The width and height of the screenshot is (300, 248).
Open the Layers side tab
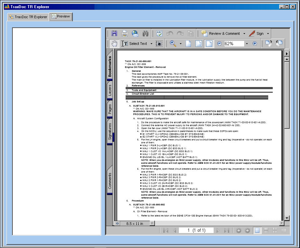[x=110, y=90]
